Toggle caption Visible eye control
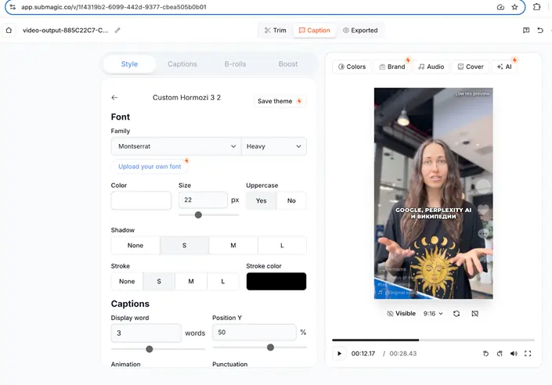The height and width of the screenshot is (385, 552). pos(402,314)
